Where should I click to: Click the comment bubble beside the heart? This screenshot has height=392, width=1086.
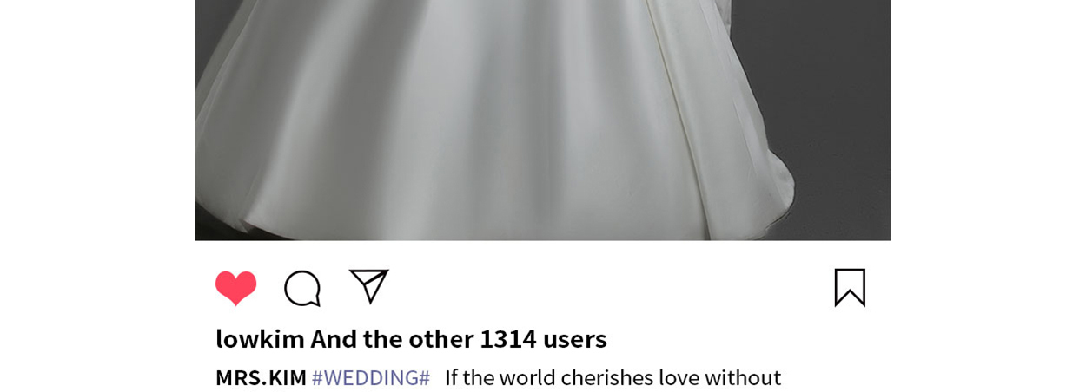[302, 288]
